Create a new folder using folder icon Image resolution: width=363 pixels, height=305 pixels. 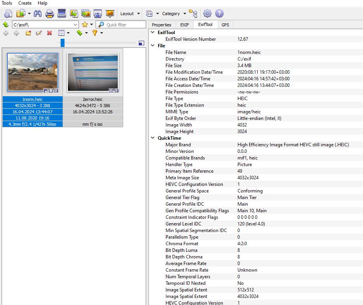28,33
